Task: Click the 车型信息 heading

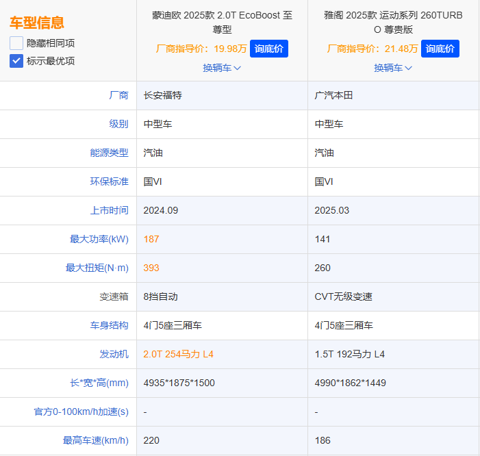Action: tap(37, 23)
